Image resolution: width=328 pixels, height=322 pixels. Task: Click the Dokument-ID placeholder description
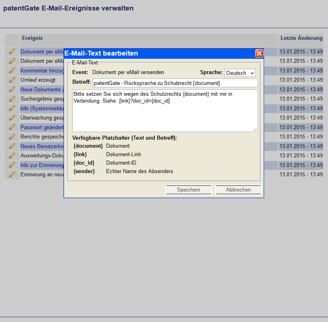(x=121, y=163)
